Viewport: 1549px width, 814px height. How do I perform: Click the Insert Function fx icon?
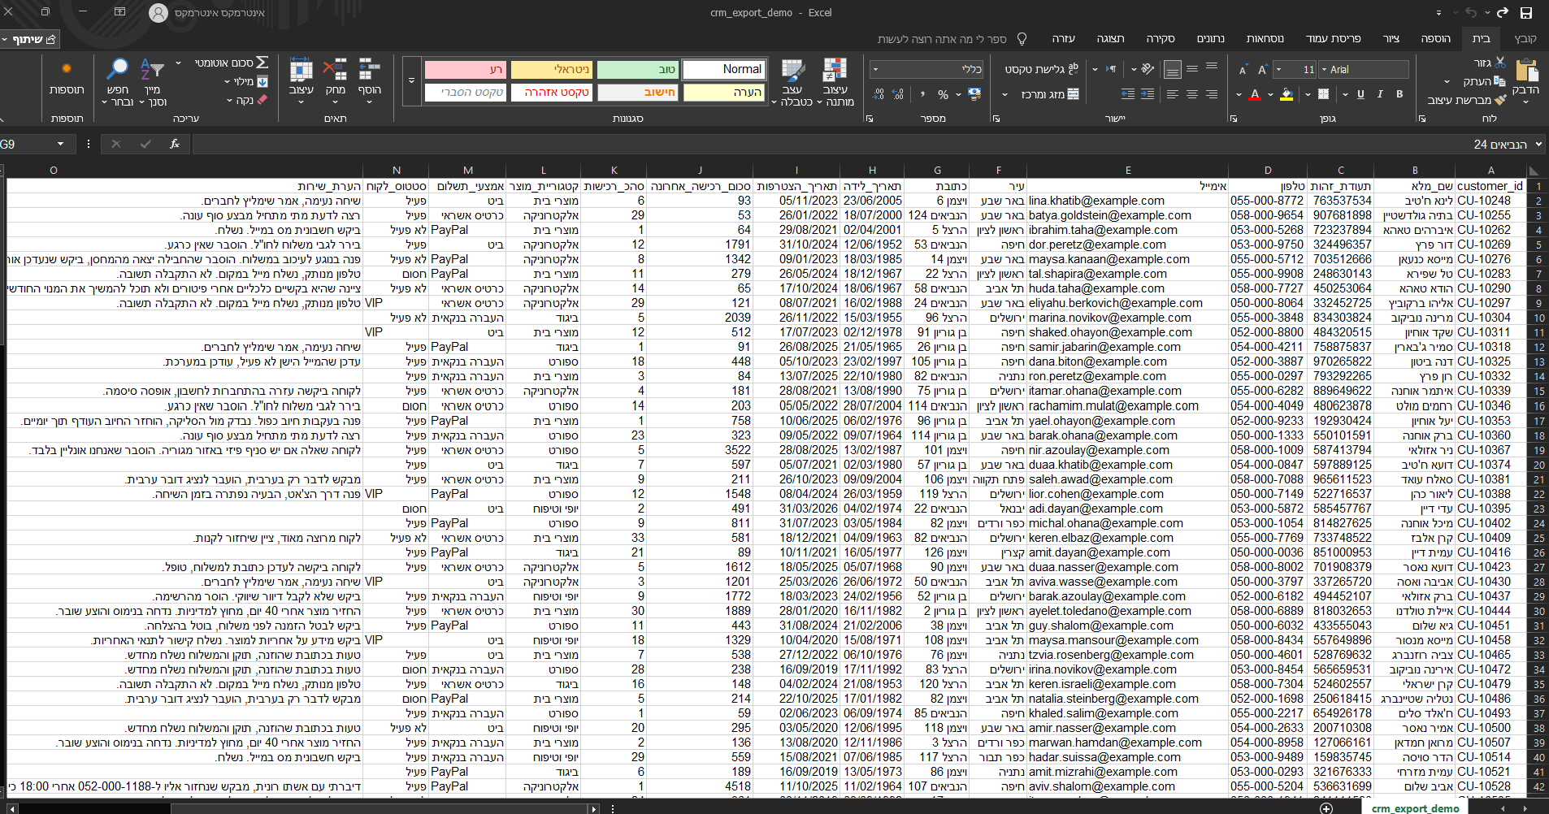pos(175,144)
